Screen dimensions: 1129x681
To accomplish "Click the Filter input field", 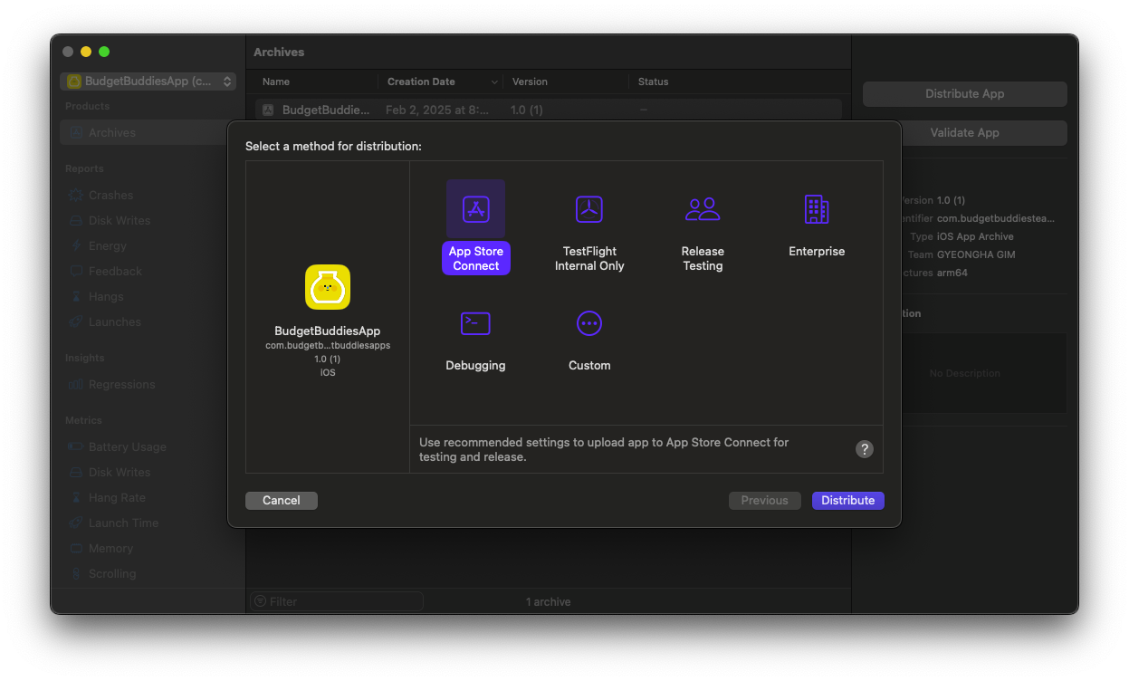I will pyautogui.click(x=337, y=601).
